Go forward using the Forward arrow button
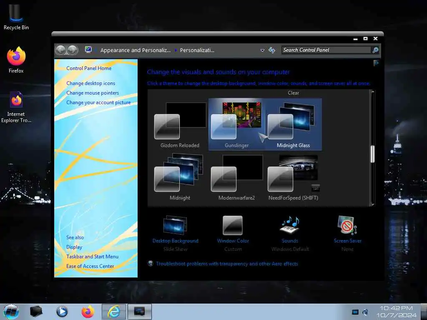Viewport: 427px width, 320px height. (x=73, y=50)
